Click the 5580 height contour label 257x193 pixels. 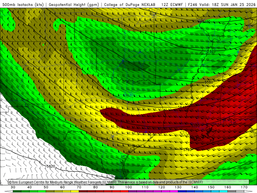pyautogui.click(x=209, y=82)
